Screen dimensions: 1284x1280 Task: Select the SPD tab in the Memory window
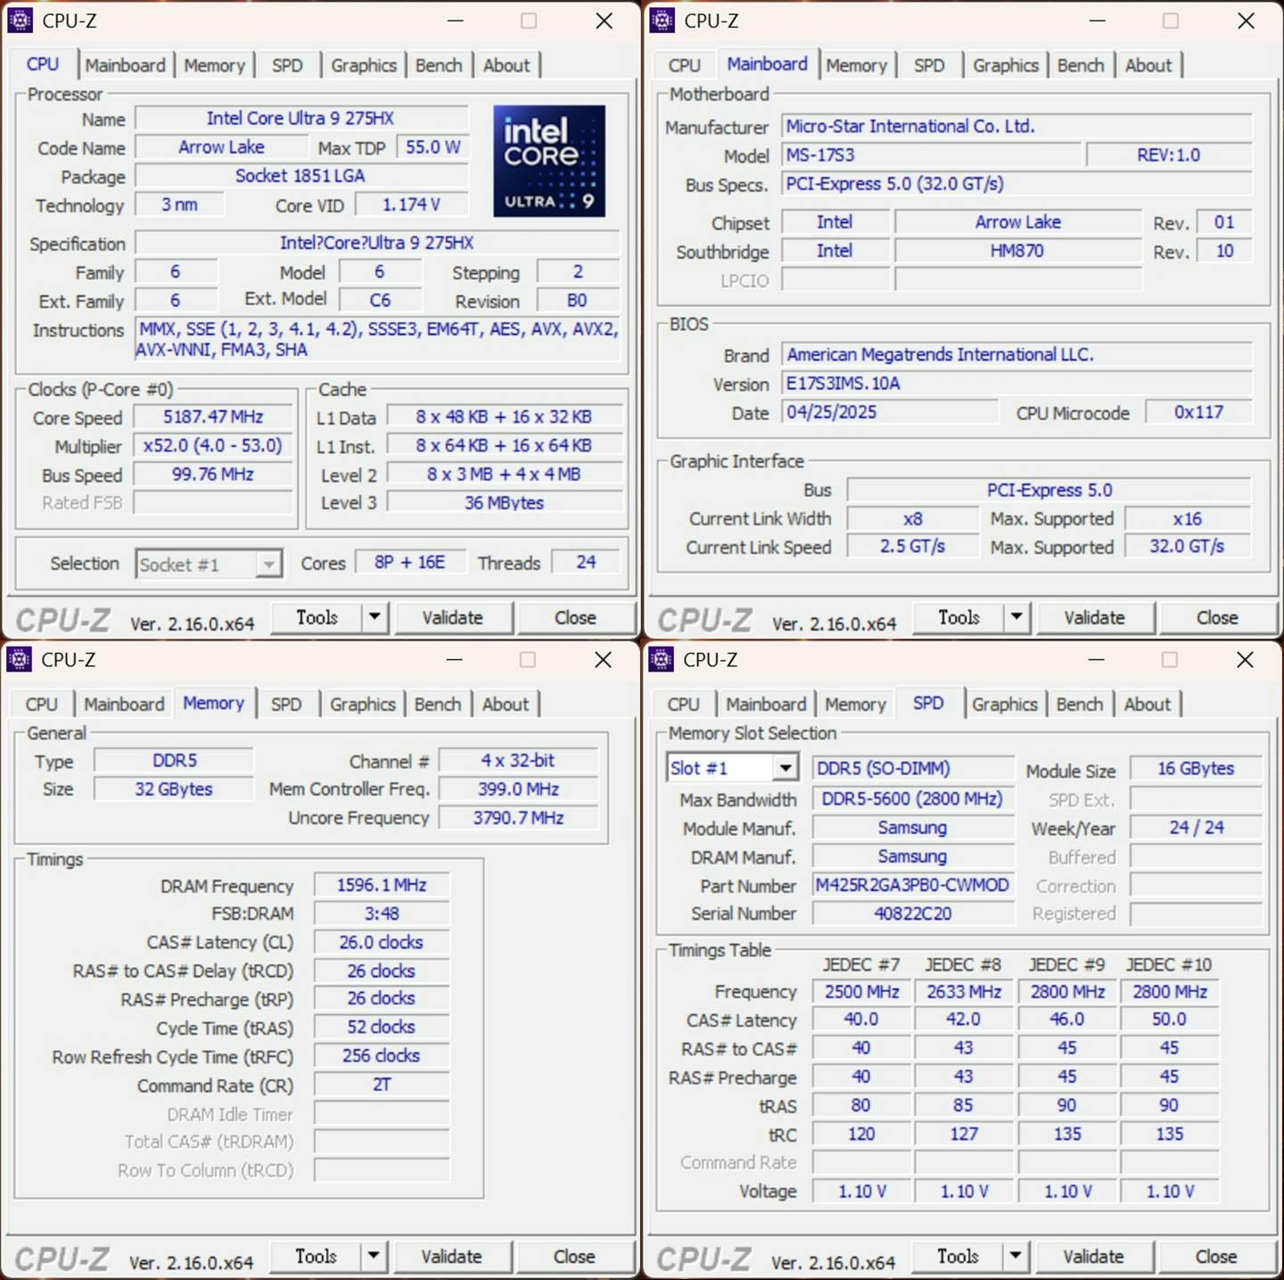[x=286, y=704]
